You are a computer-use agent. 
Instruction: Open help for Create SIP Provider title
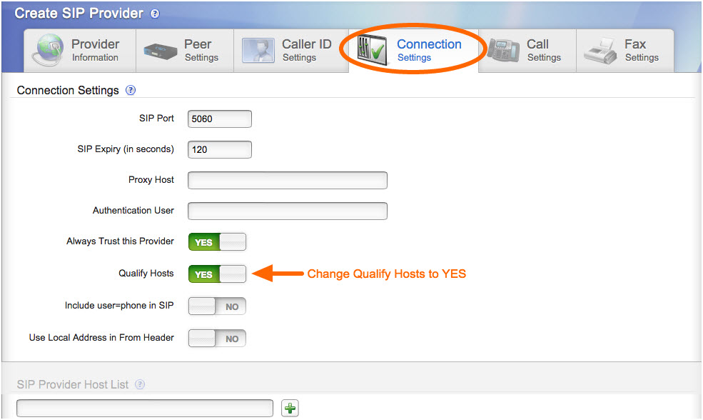point(155,12)
